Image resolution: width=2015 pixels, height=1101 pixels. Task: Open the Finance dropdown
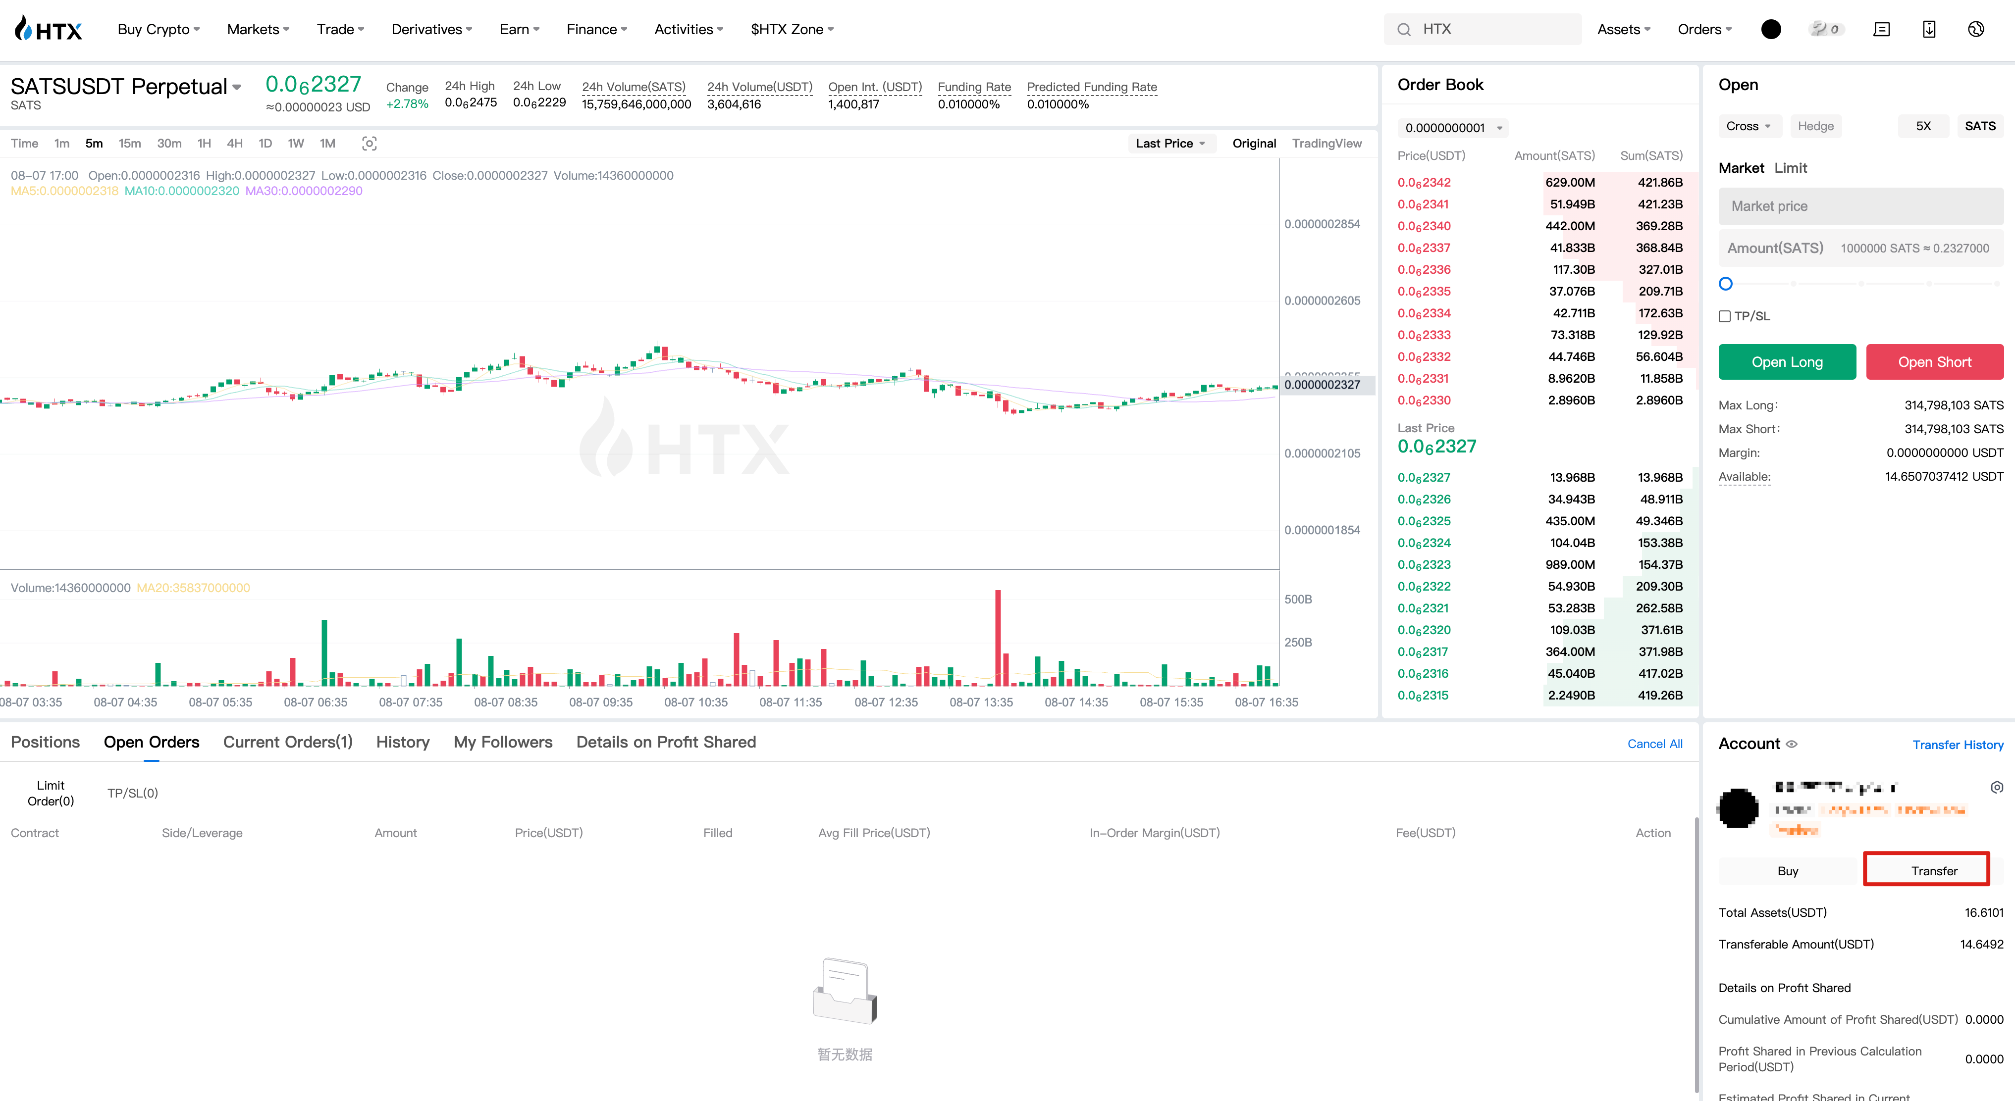pos(597,30)
